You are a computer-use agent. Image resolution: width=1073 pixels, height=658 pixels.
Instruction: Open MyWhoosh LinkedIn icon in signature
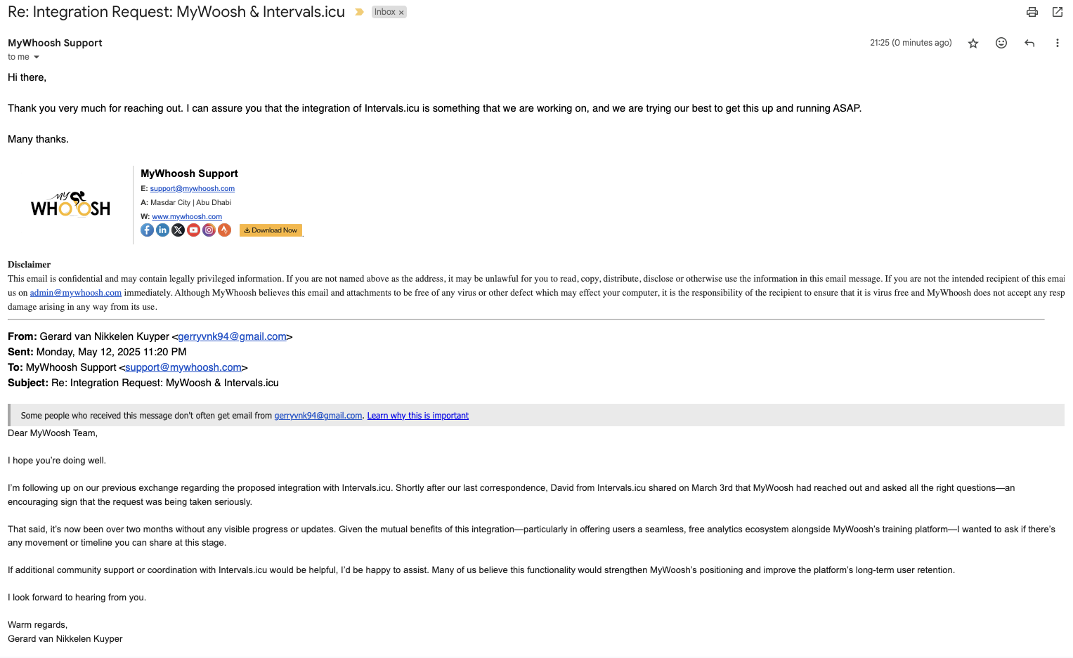(x=162, y=230)
